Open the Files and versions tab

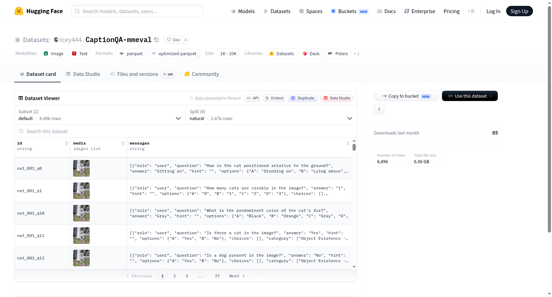pyautogui.click(x=142, y=74)
